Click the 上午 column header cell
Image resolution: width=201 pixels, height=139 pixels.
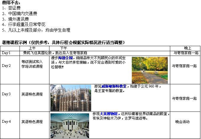pos(32,48)
